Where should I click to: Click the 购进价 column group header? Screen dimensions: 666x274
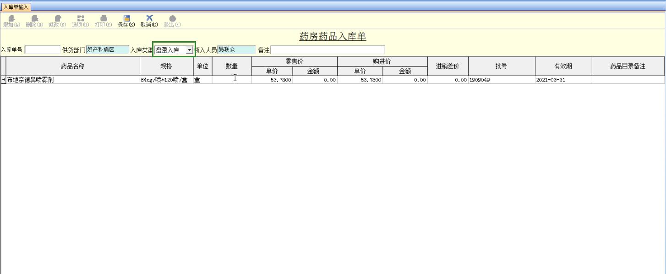coord(382,61)
